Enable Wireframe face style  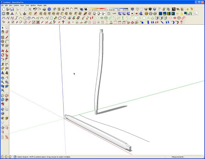137,9
